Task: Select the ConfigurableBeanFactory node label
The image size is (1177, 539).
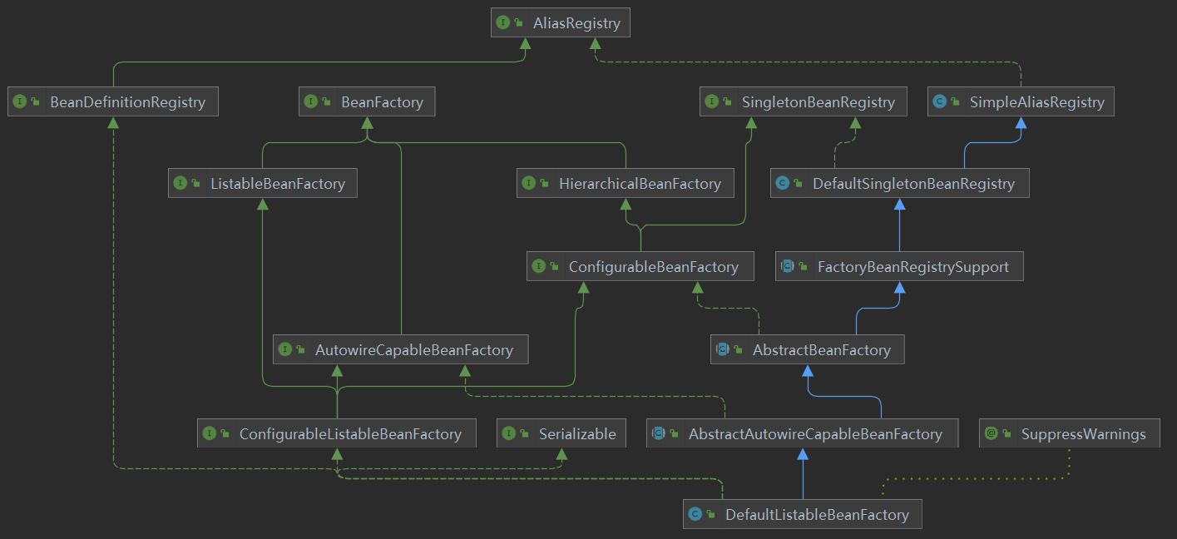Action: (x=653, y=267)
